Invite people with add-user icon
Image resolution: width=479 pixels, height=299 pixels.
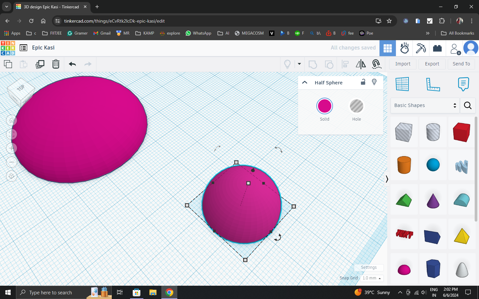[x=455, y=49]
